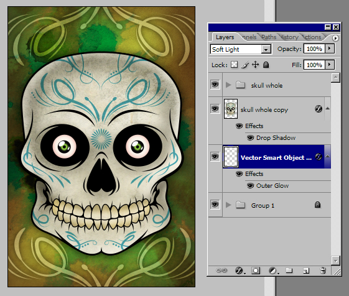
Task: Click the layers list scroll down arrow
Action: 335,261
